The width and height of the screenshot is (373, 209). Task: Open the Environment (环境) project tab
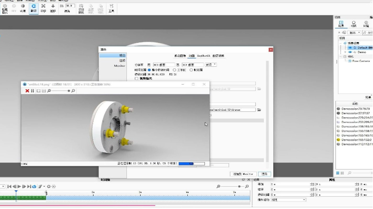366,24
